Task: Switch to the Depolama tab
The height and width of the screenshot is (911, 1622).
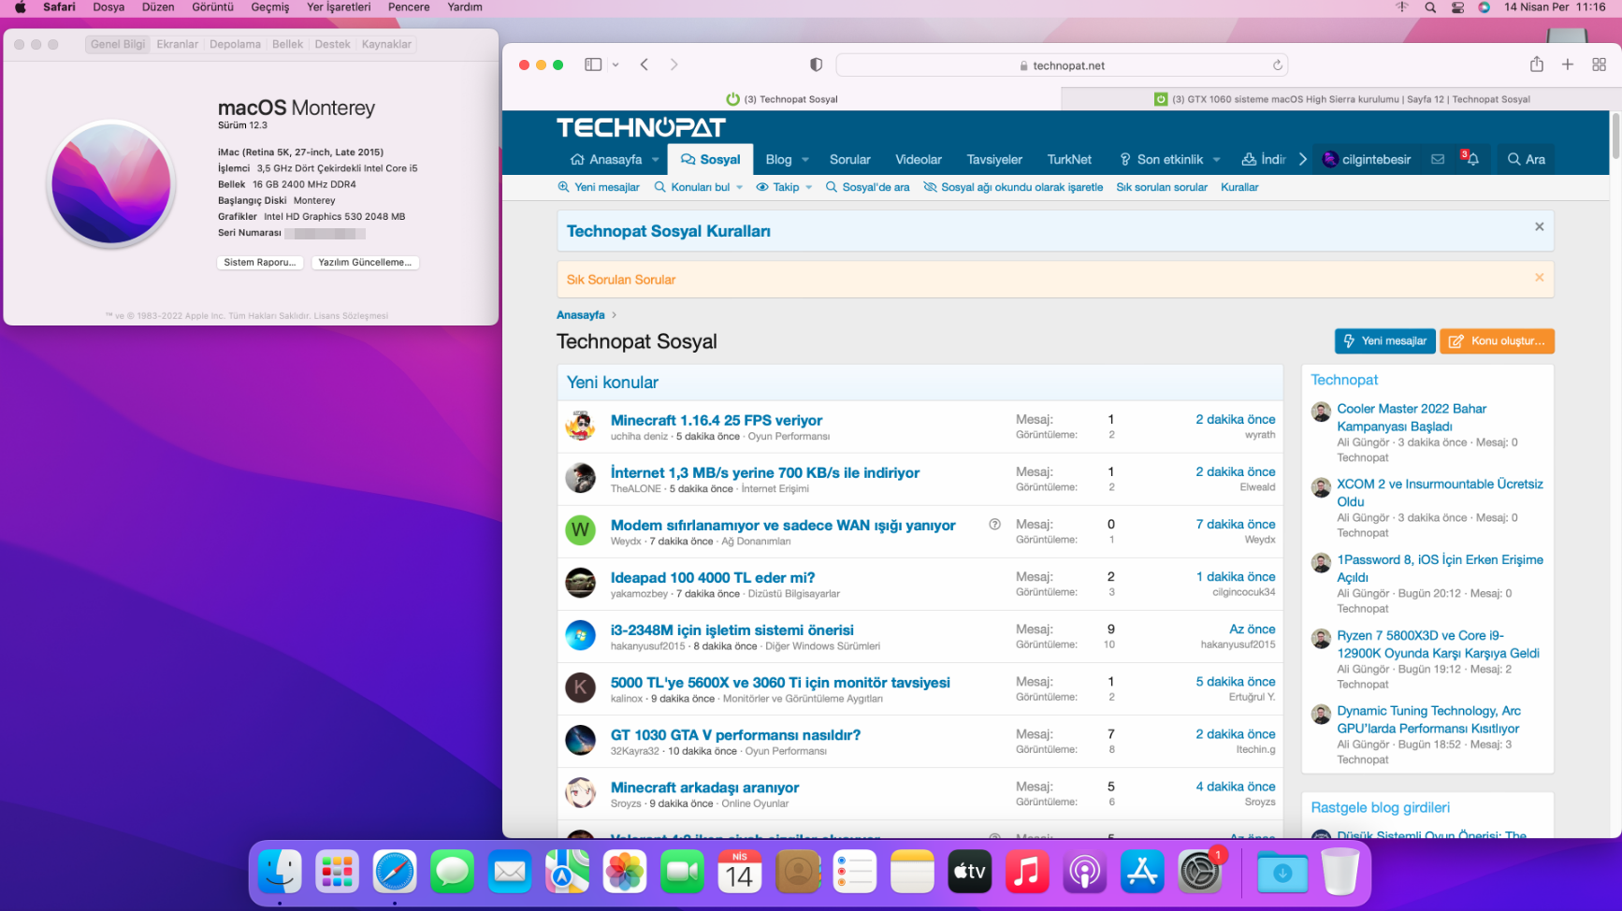Action: click(x=235, y=44)
